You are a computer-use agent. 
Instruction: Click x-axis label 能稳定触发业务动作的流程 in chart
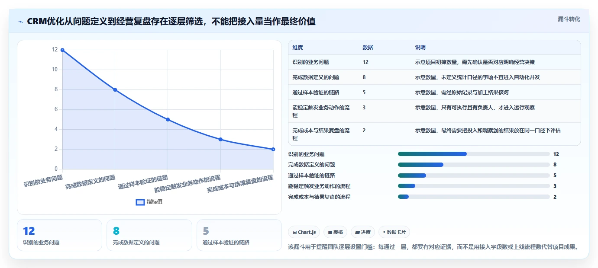[x=187, y=184]
